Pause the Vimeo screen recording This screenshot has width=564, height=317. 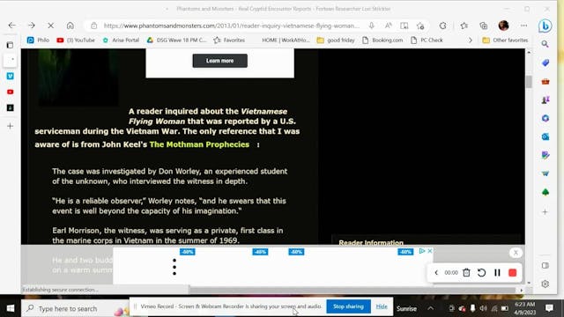(497, 273)
